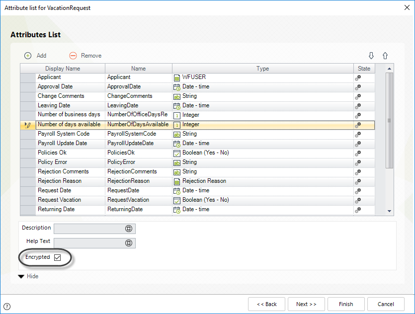The height and width of the screenshot is (314, 415).
Task: Sort by the Display Name column header
Action: coord(63,69)
